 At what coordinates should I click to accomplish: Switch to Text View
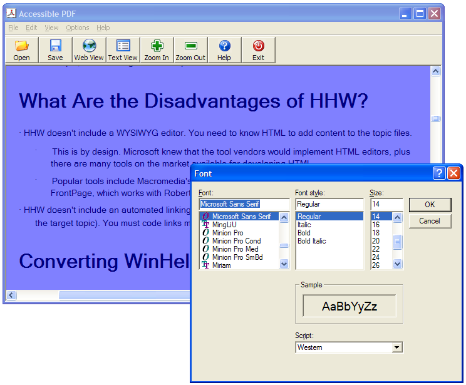point(123,46)
